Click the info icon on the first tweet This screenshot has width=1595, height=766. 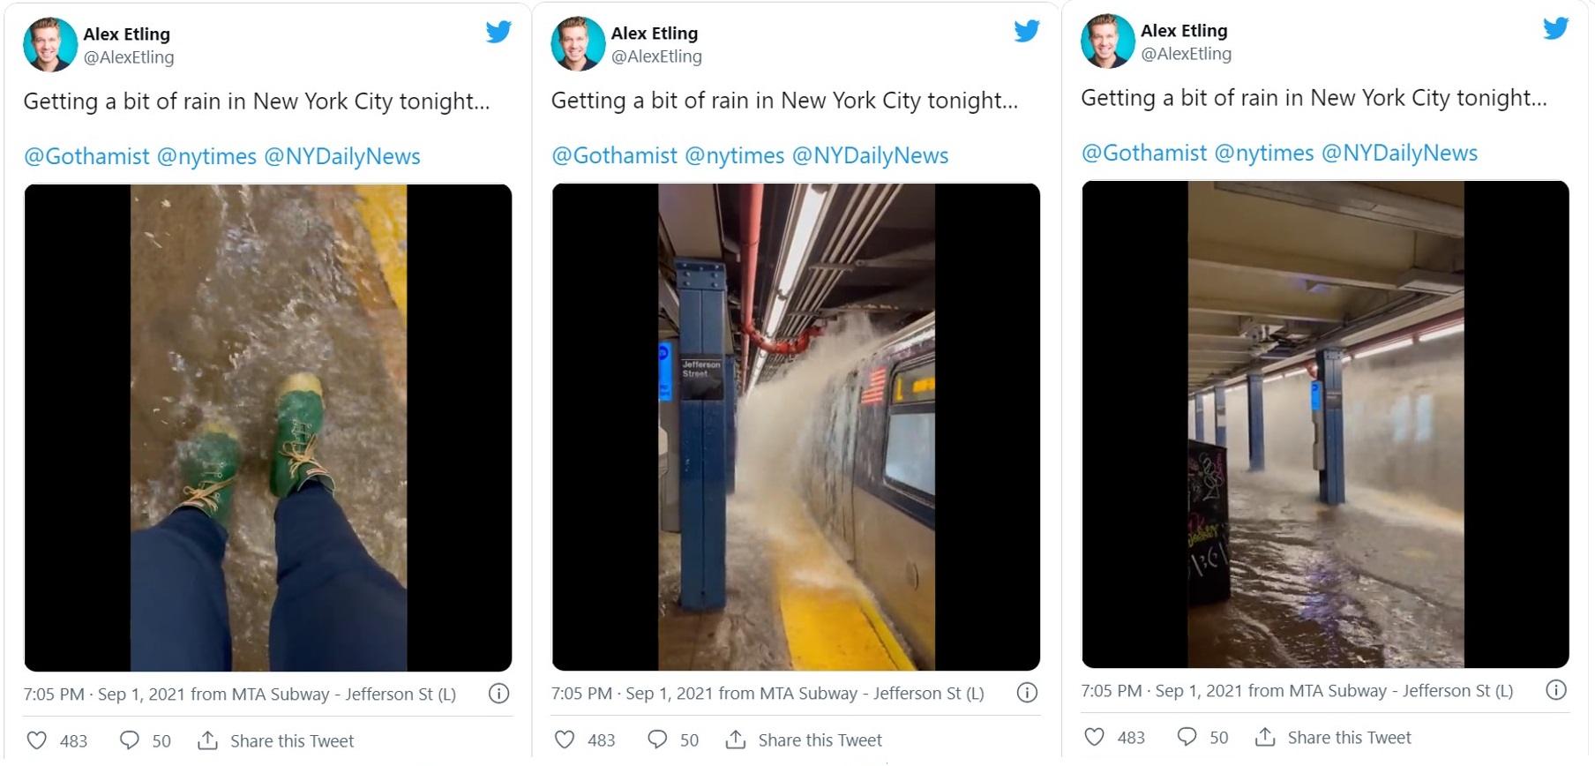point(499,694)
